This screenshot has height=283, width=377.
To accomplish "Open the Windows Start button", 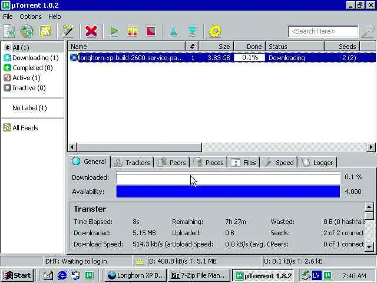I will (17, 275).
